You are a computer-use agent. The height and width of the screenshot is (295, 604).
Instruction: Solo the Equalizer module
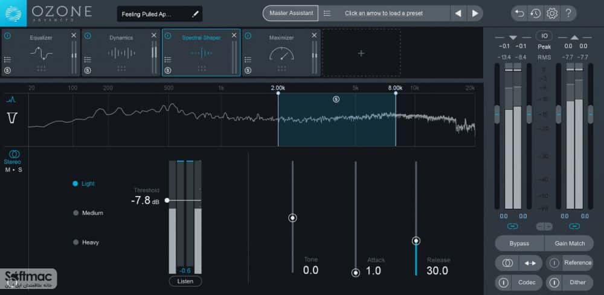pyautogui.click(x=7, y=71)
